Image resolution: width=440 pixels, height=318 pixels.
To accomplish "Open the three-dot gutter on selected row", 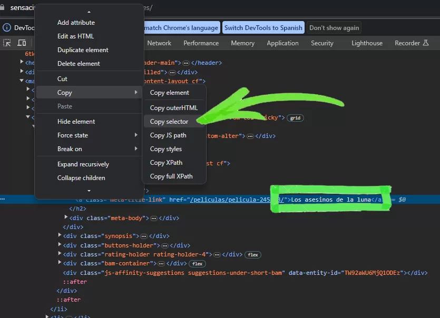I will (x=3, y=199).
